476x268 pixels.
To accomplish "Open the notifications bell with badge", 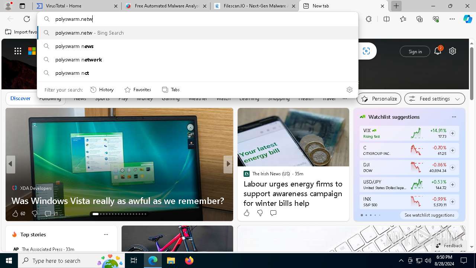I will click(438, 51).
